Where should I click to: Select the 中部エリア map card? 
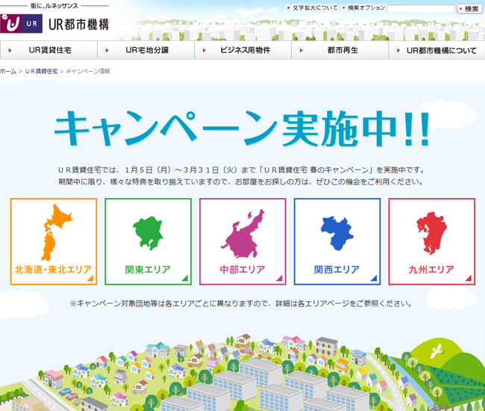(x=242, y=241)
